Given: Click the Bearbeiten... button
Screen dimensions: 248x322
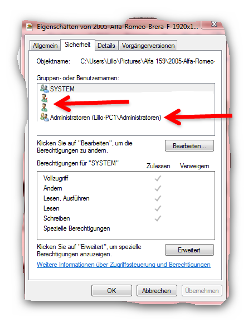Looking at the screenshot, I should (189, 146).
